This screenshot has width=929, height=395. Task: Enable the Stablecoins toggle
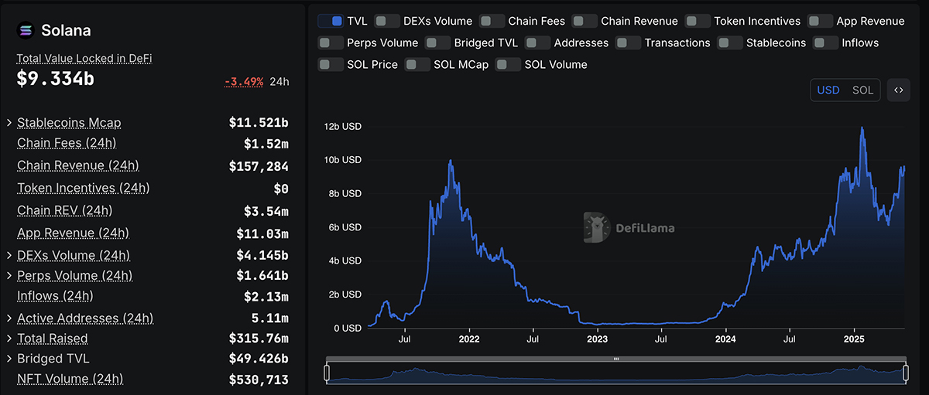pyautogui.click(x=730, y=43)
